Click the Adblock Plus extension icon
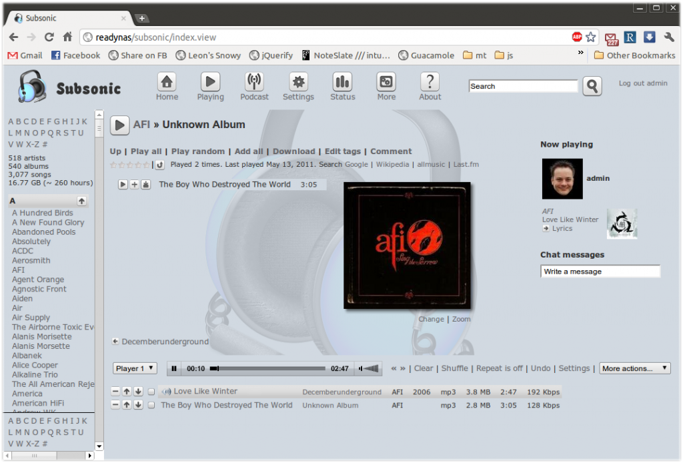This screenshot has width=683, height=463. (577, 37)
